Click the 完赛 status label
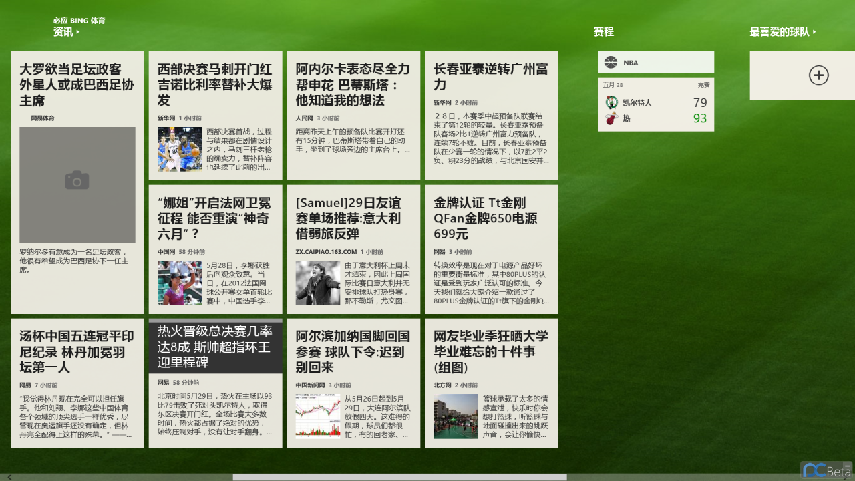This screenshot has height=481, width=855. 704,85
